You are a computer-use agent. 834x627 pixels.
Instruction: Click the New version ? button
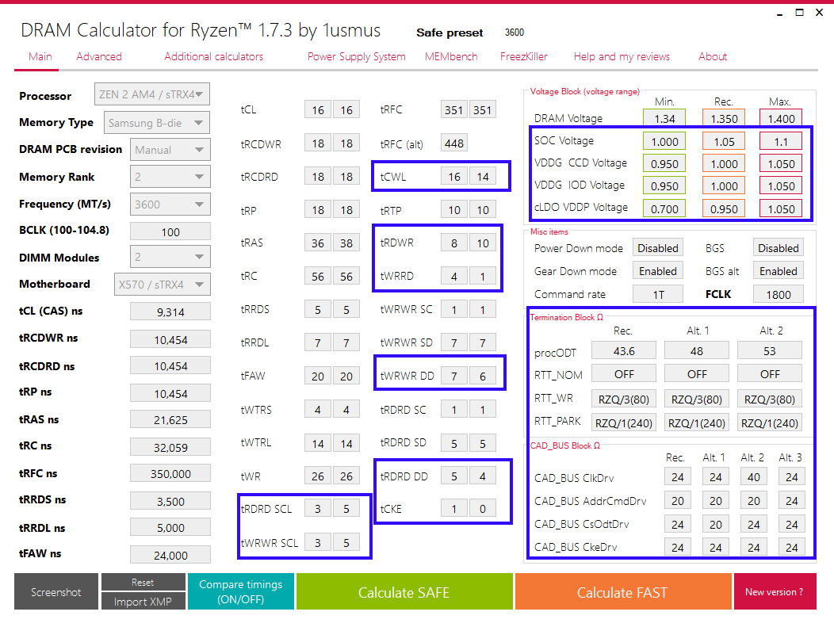pos(775,592)
